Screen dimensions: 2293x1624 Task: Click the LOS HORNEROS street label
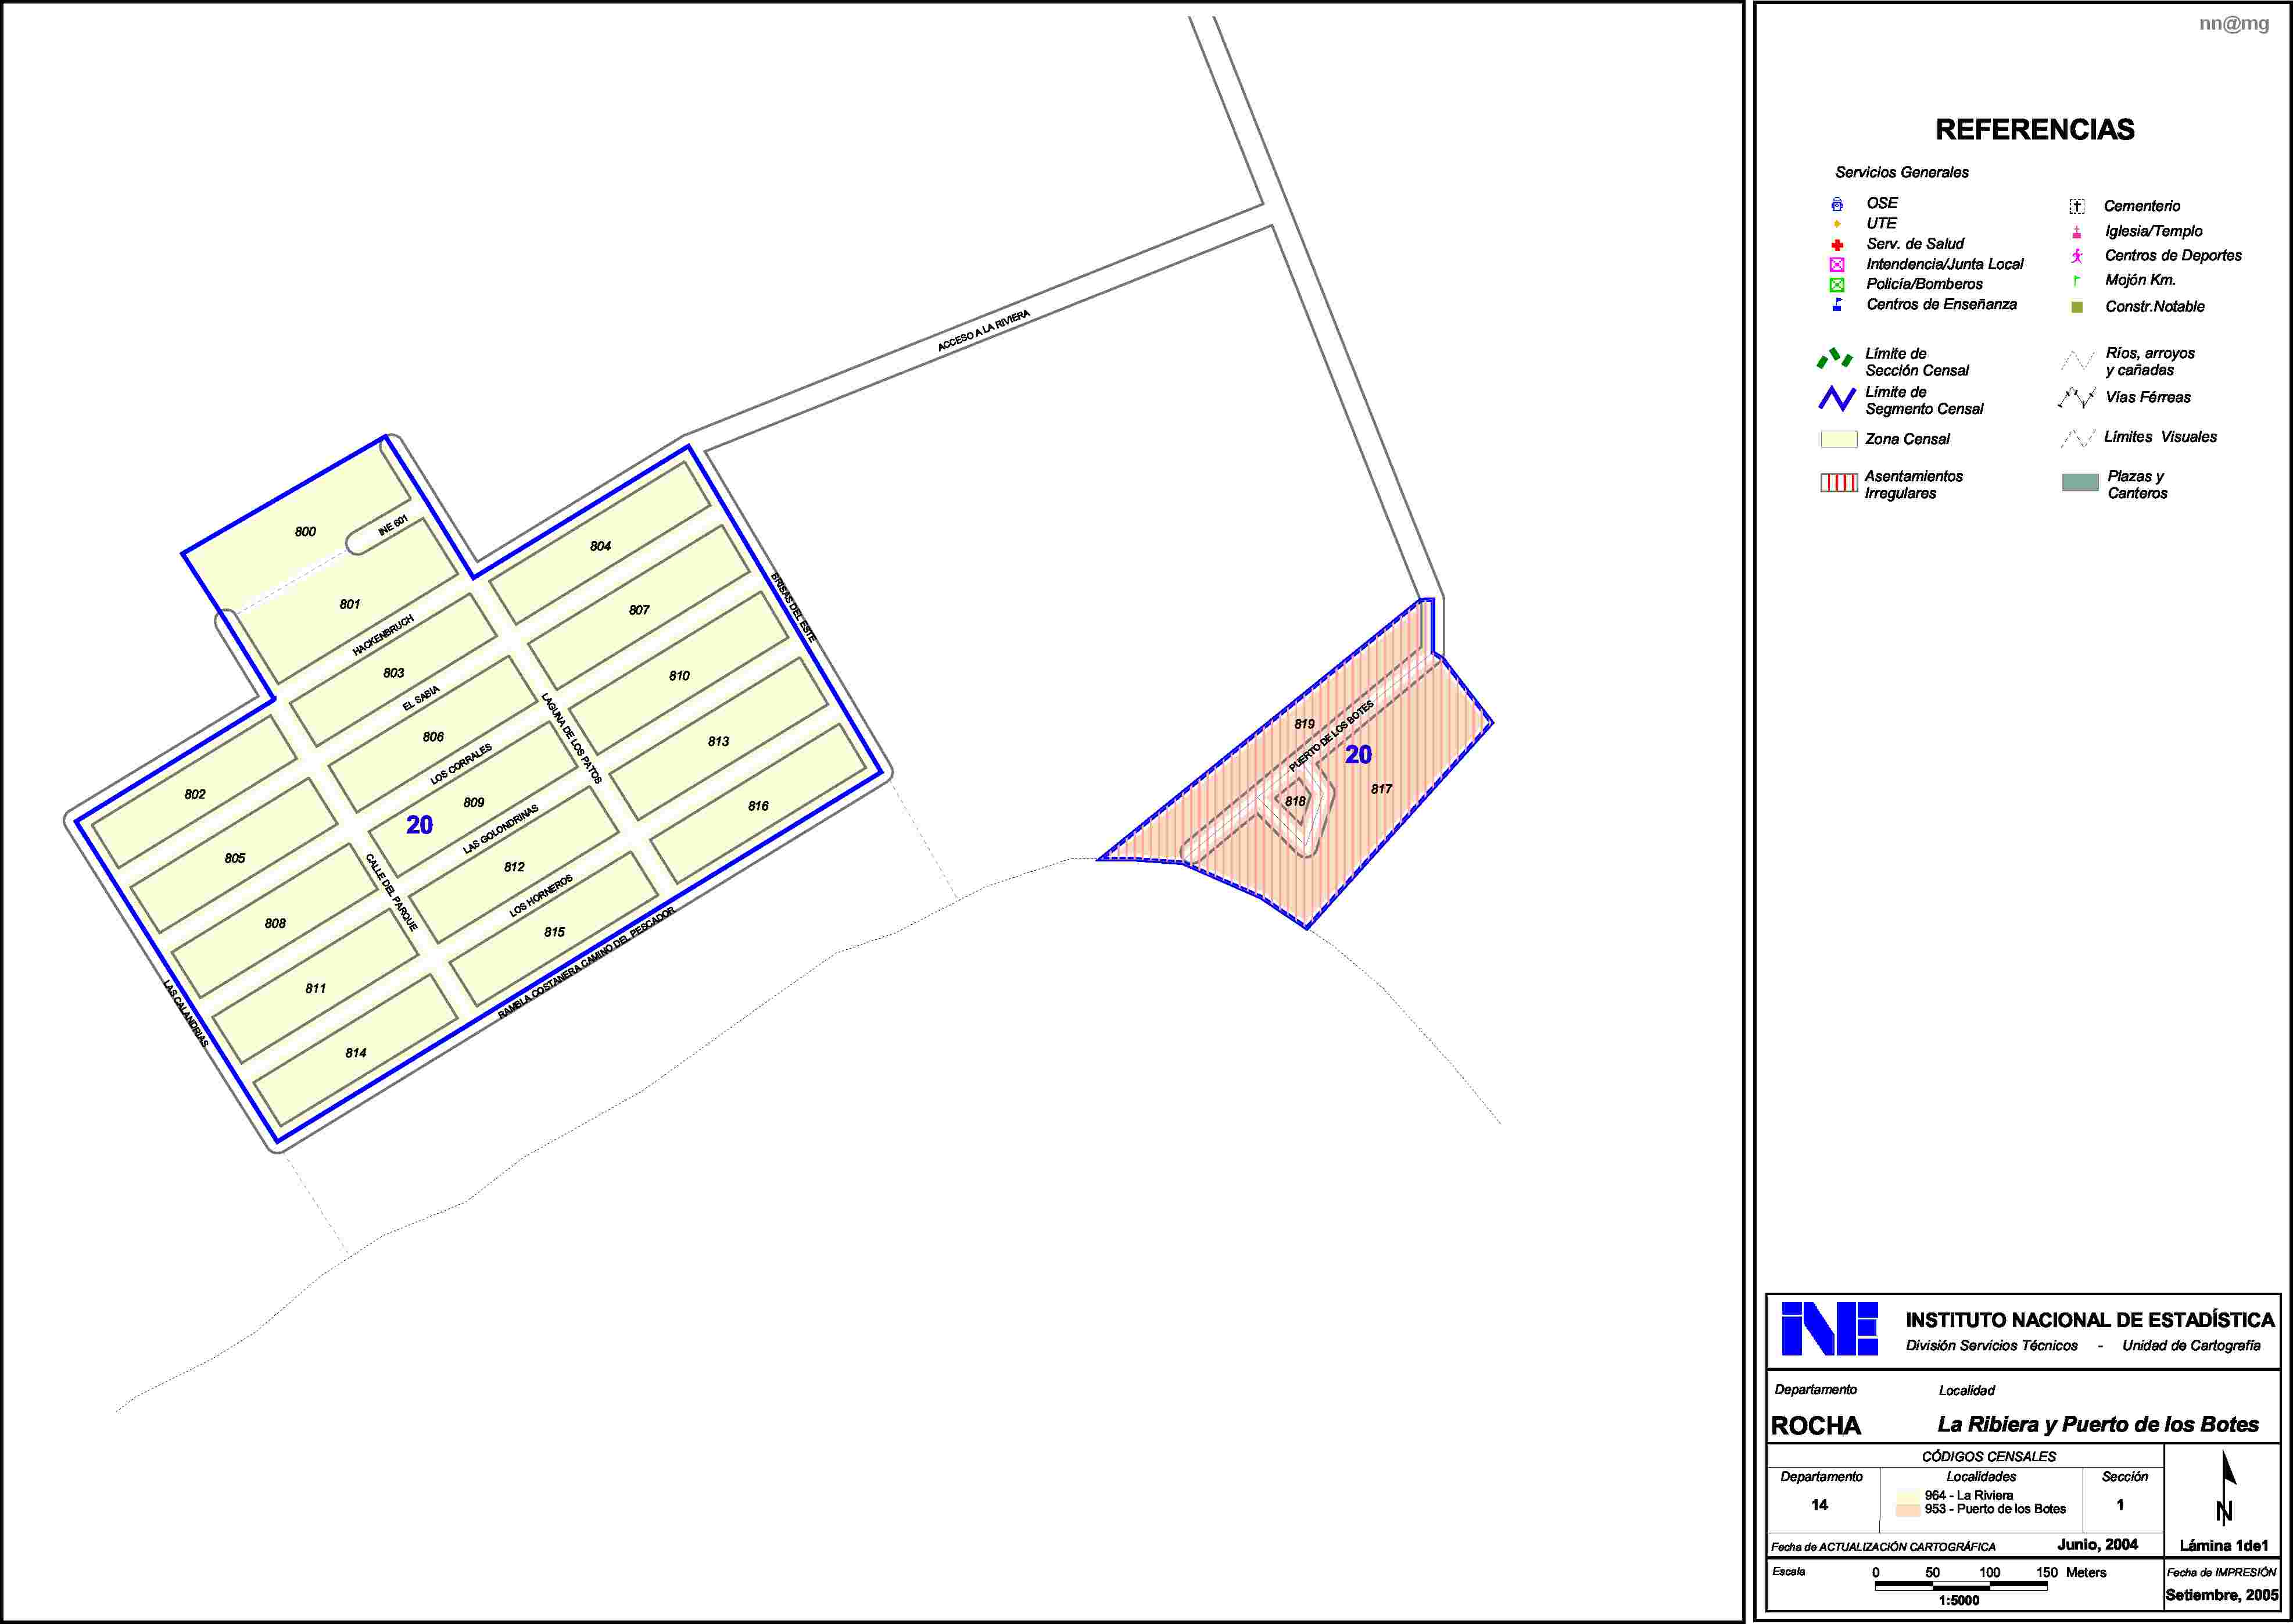click(541, 895)
